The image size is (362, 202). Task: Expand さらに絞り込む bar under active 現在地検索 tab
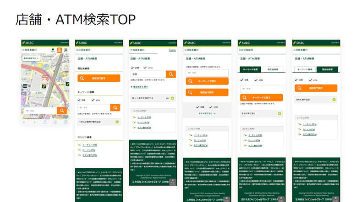coord(316,100)
